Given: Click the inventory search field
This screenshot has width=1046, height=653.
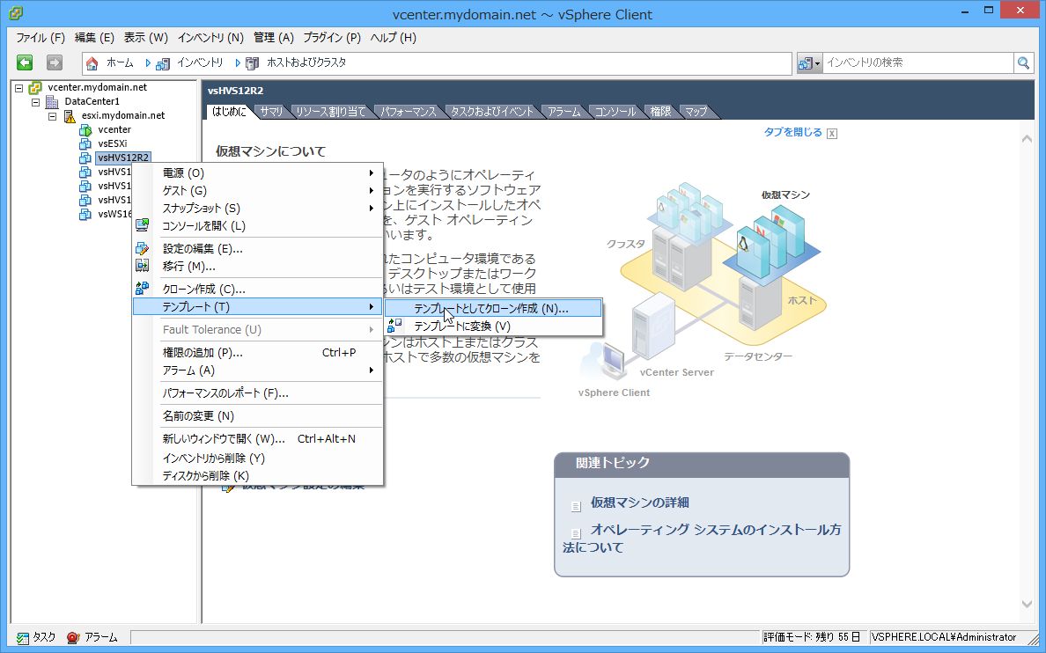Looking at the screenshot, I should (918, 62).
